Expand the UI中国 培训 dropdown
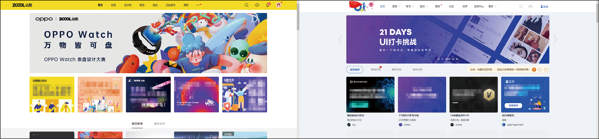This screenshot has height=139, width=599. pos(424,6)
